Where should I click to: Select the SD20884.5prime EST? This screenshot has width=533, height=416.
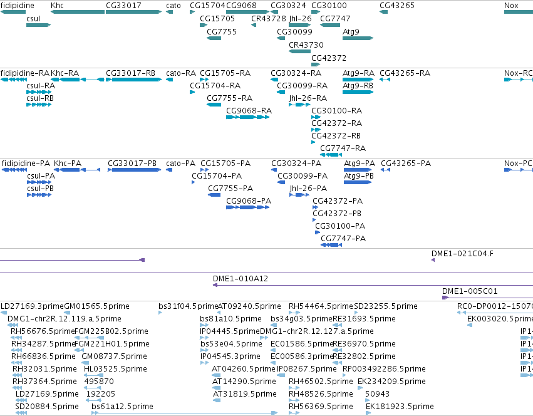[x=21, y=413]
